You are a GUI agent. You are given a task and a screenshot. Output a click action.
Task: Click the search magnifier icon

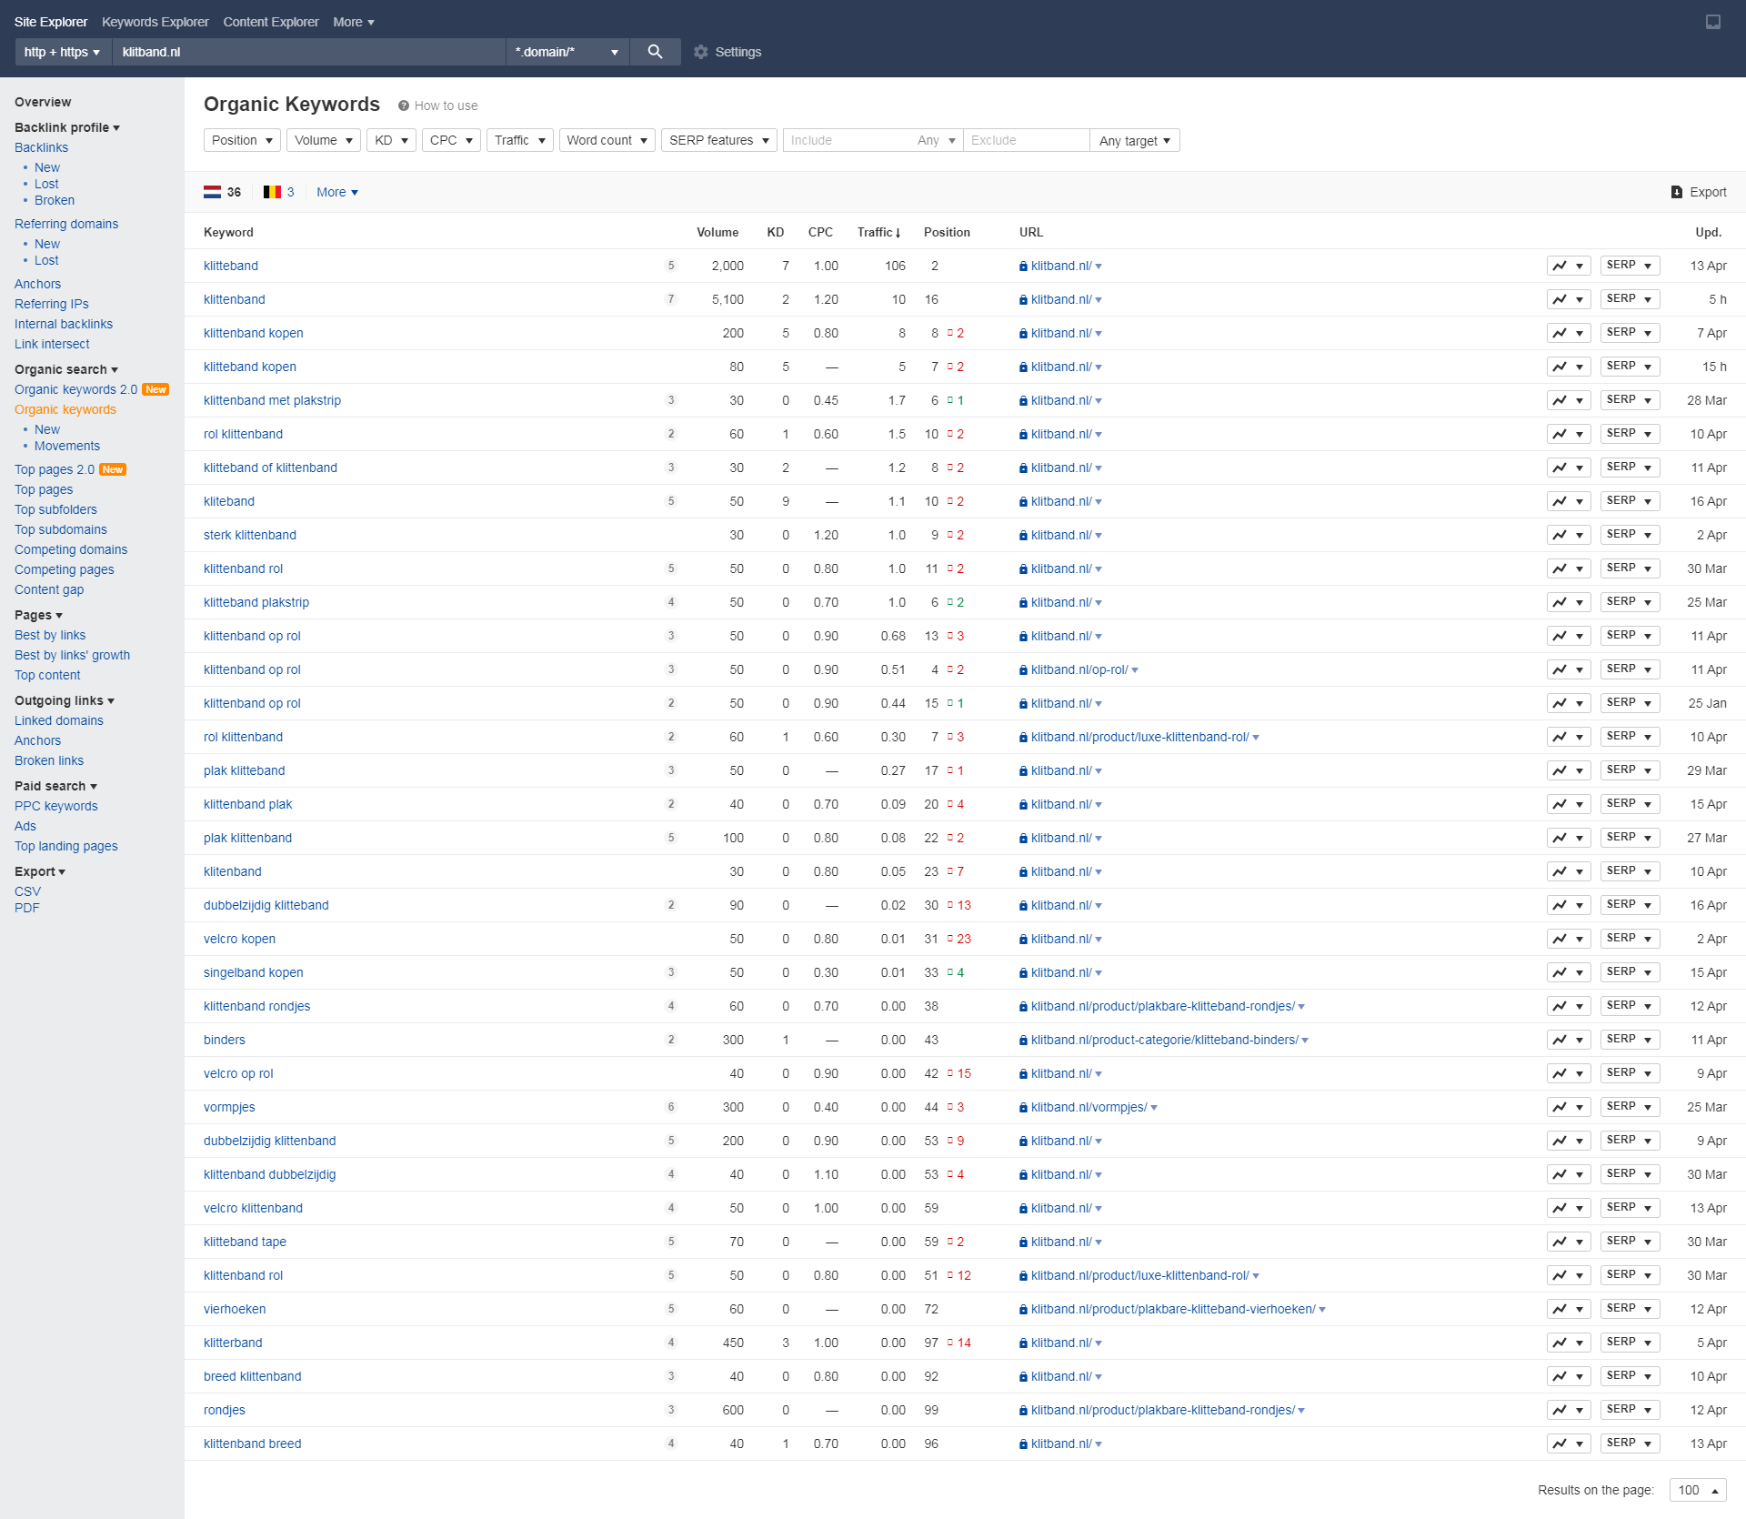point(655,52)
